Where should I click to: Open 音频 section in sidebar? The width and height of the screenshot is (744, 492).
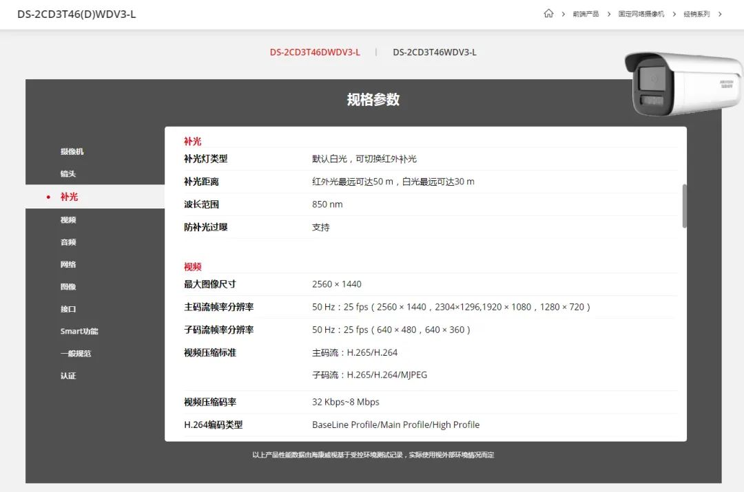pos(68,242)
